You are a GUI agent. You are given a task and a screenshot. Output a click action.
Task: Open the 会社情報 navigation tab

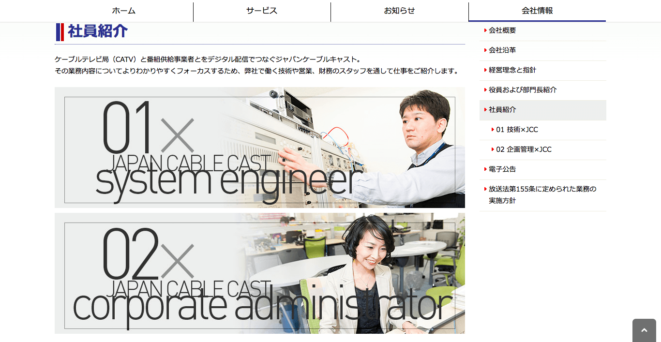click(x=537, y=11)
